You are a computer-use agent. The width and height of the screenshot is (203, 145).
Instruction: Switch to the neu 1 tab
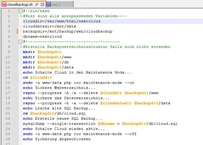pyautogui.click(x=57, y=5)
